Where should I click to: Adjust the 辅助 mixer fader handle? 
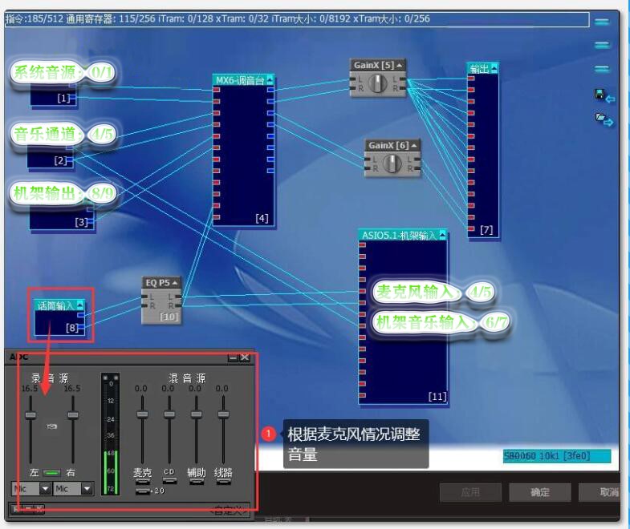coord(196,414)
